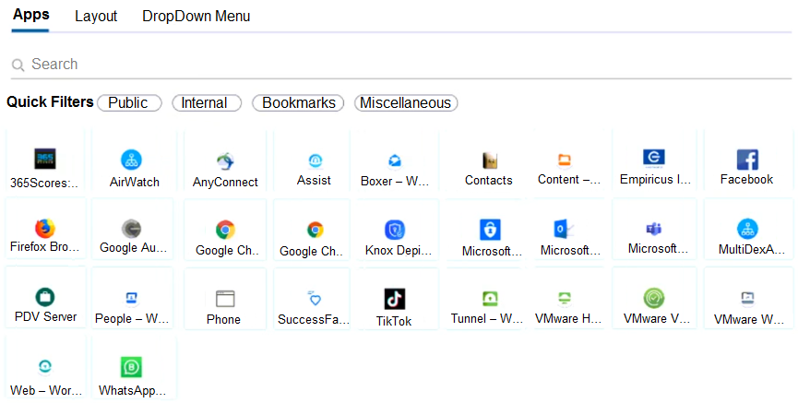
Task: Click the Empiricus I... app icon
Action: [x=654, y=159]
